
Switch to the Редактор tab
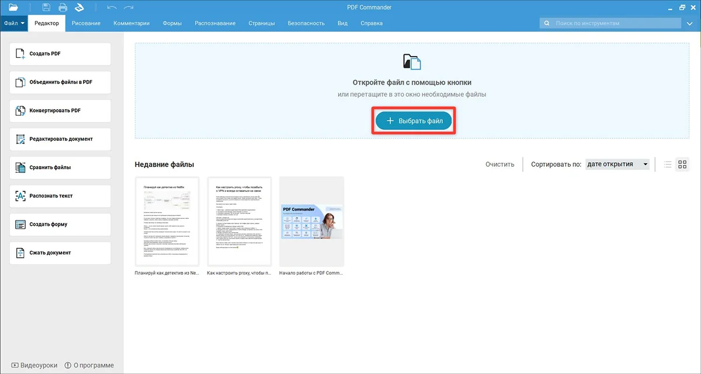point(47,23)
